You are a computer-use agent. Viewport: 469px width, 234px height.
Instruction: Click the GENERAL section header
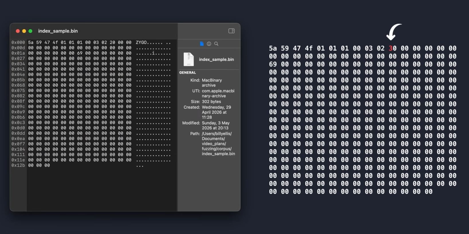click(188, 73)
